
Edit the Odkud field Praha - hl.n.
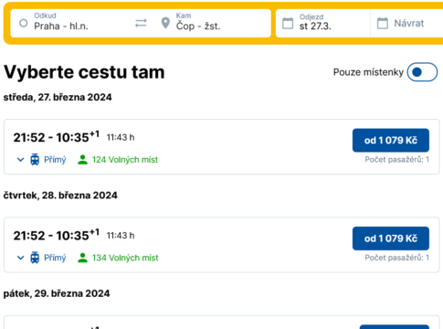point(71,23)
